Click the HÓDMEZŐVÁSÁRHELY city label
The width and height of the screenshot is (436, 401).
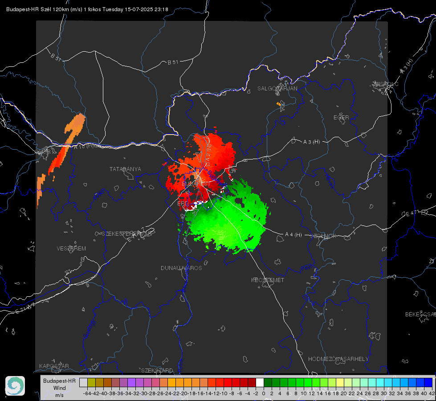pyautogui.click(x=338, y=359)
